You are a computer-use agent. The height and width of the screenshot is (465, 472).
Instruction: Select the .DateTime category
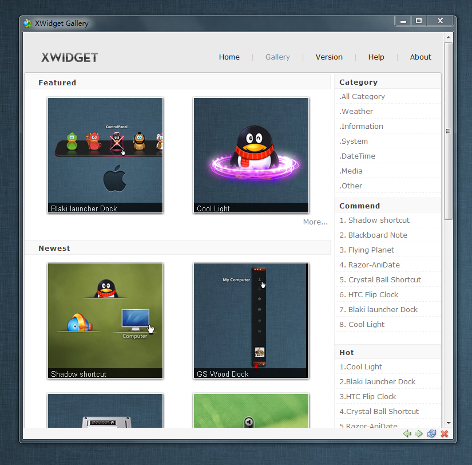(x=358, y=156)
